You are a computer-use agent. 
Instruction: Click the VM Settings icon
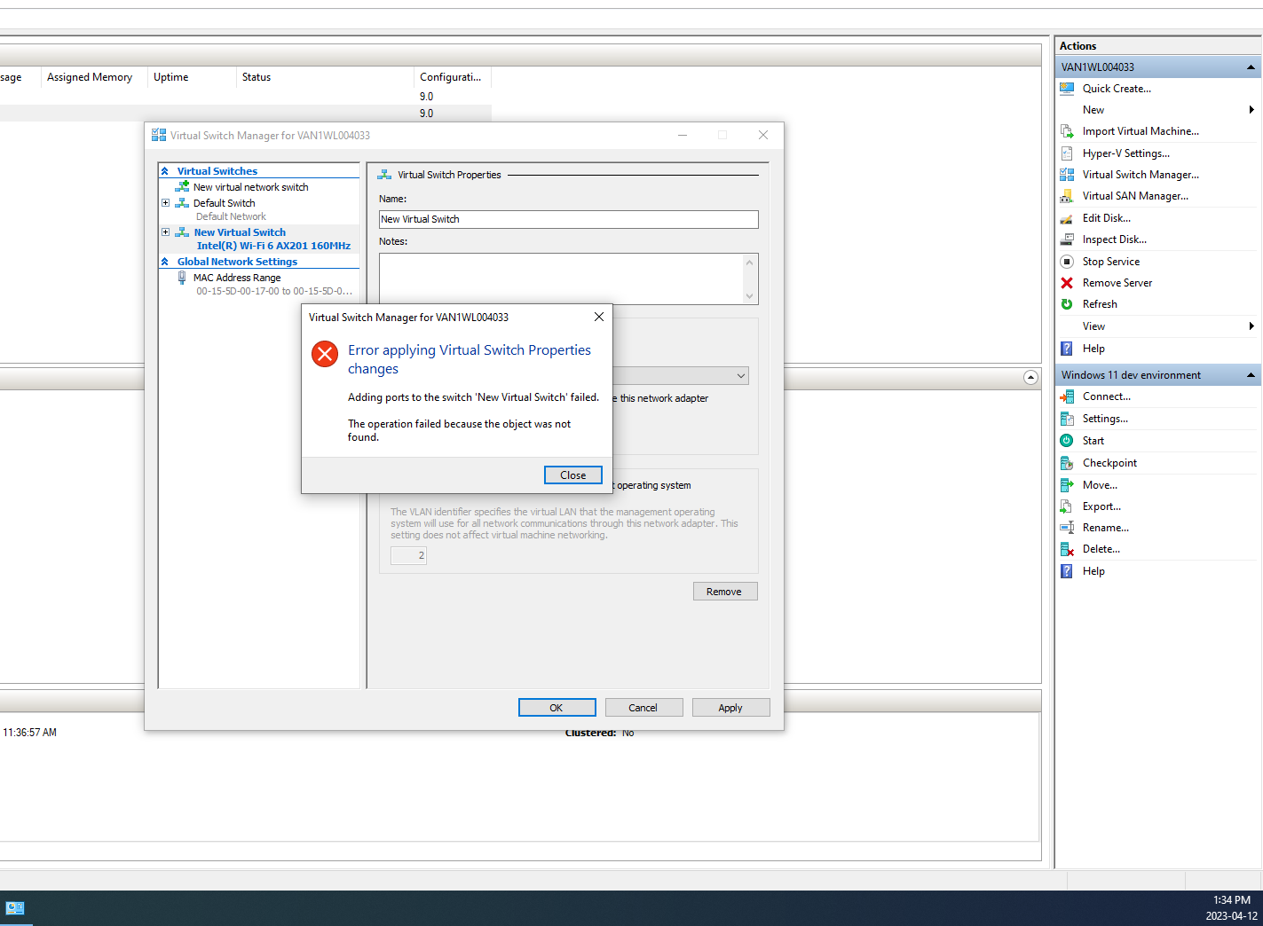(x=1067, y=419)
